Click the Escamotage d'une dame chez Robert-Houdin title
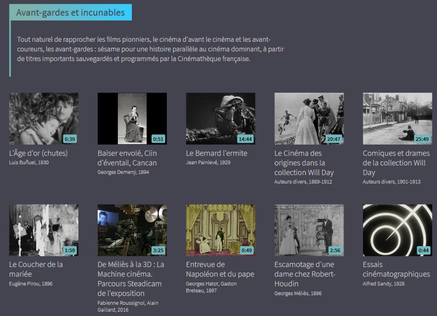 [305, 274]
